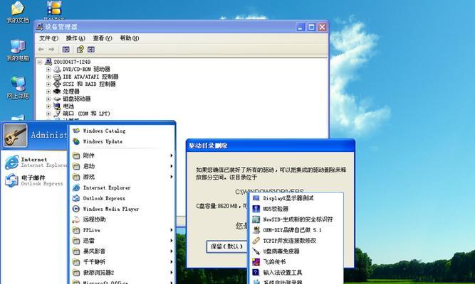475x284 pixels.
Task: Click the Back arrow in Device Manager toolbar
Action: click(x=41, y=49)
